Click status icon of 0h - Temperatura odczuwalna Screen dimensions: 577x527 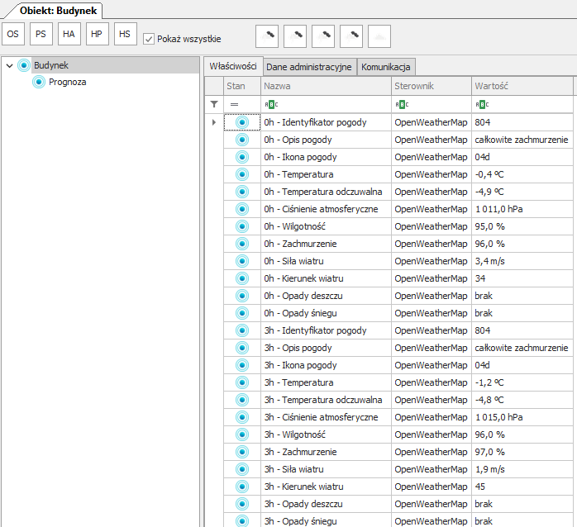click(242, 192)
